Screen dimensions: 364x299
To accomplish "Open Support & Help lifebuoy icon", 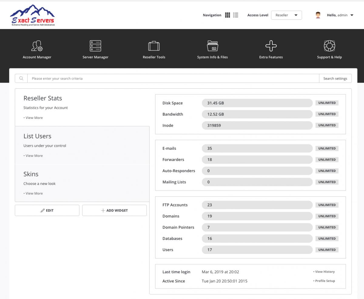I will point(329,46).
